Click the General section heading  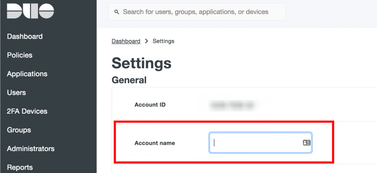pos(129,80)
